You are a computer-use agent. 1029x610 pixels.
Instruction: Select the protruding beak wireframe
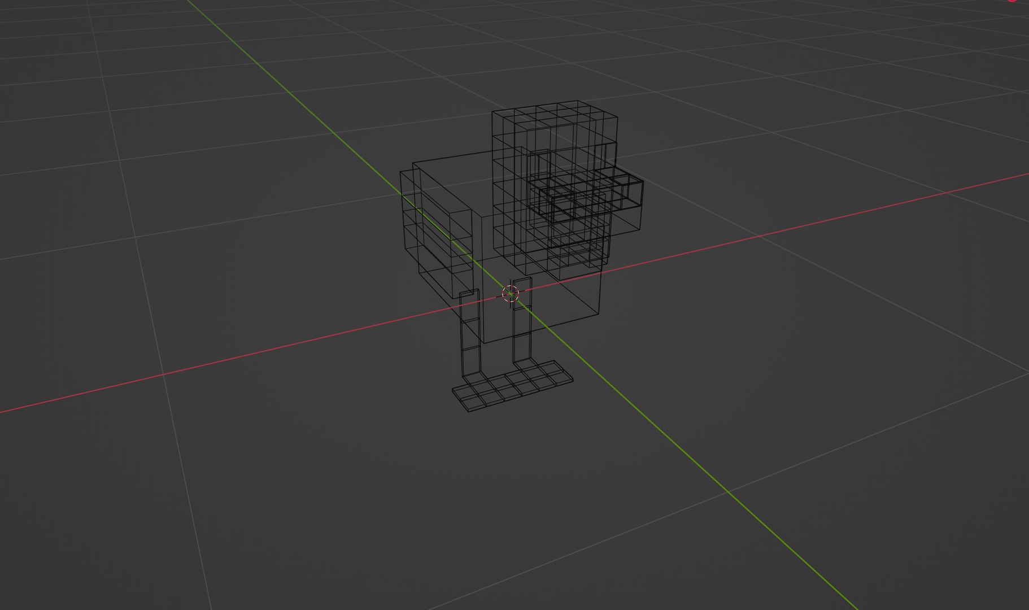585,195
